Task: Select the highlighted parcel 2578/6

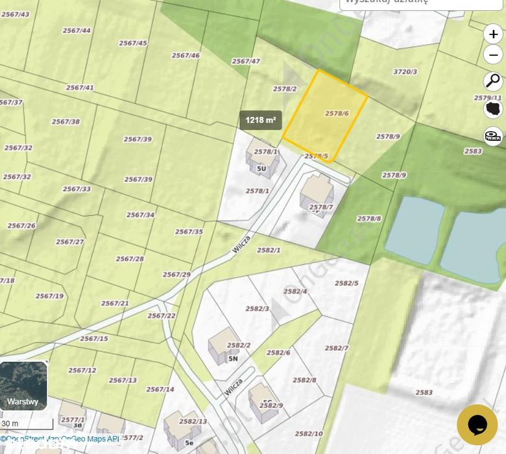Action: pyautogui.click(x=325, y=116)
